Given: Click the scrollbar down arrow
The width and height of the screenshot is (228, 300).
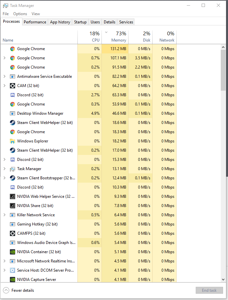Looking at the screenshot, I should 223,280.
